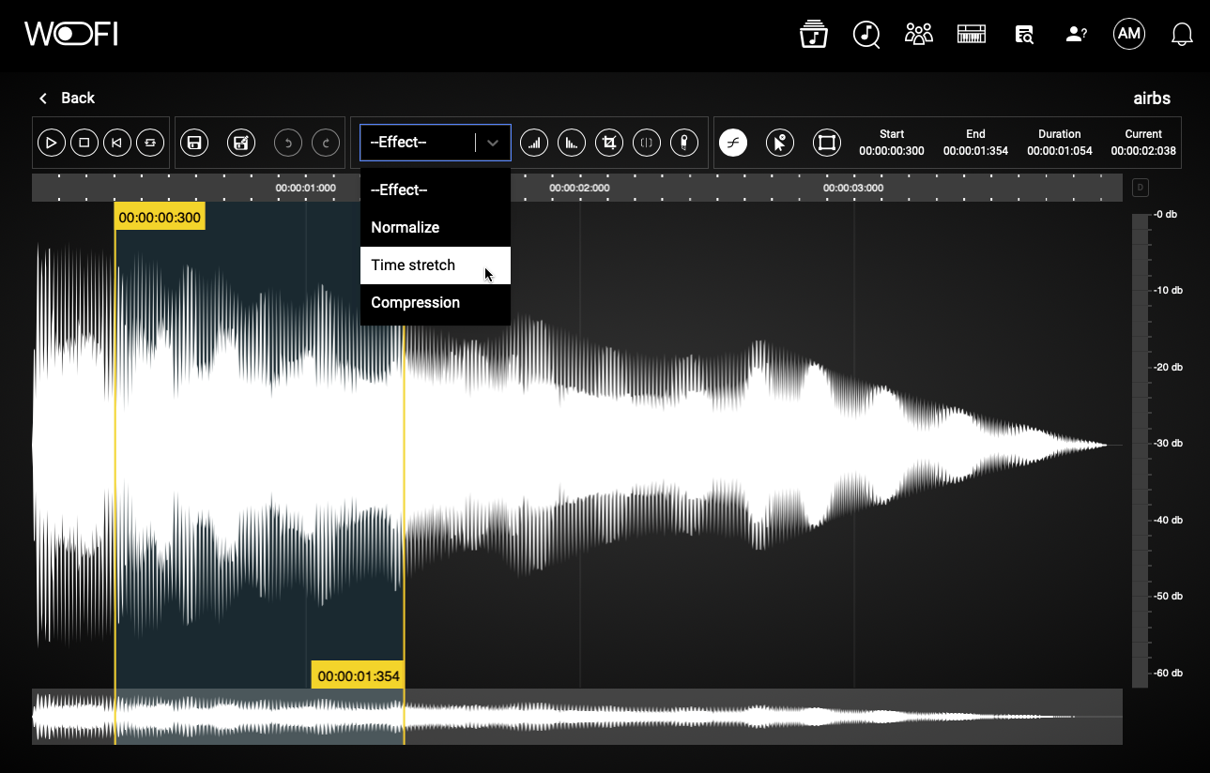The height and width of the screenshot is (773, 1210).
Task: Apply the fade-in tool
Action: tap(534, 143)
